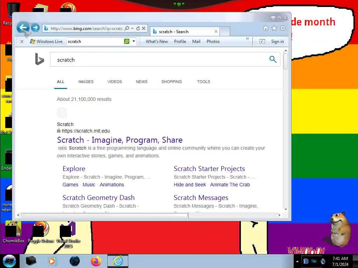Image resolution: width=358 pixels, height=268 pixels.
Task: Click the https://scratch.mit.edu URL text
Action: [x=86, y=131]
